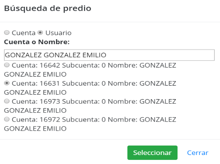Confirm with the green Seleccionar button
Viewport: 220px width, 164px height.
(152, 153)
